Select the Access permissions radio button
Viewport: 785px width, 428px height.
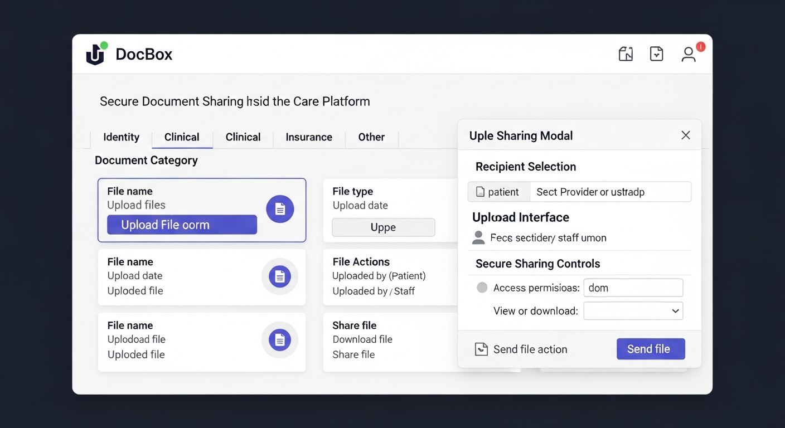(x=482, y=288)
